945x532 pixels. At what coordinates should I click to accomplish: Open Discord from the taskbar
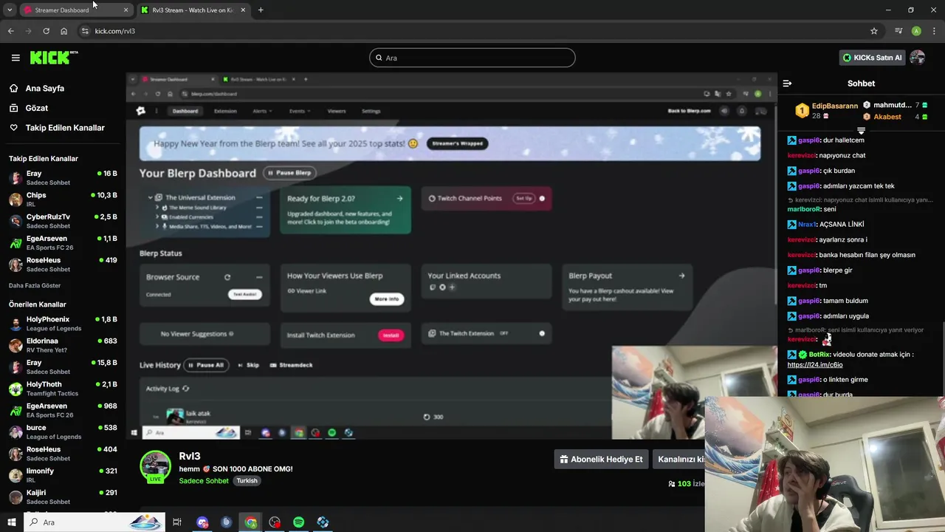(202, 522)
